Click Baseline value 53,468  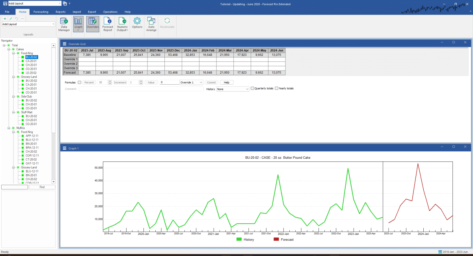click(x=173, y=55)
